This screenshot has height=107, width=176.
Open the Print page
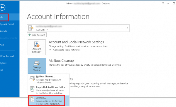pyautogui.click(x=2, y=45)
